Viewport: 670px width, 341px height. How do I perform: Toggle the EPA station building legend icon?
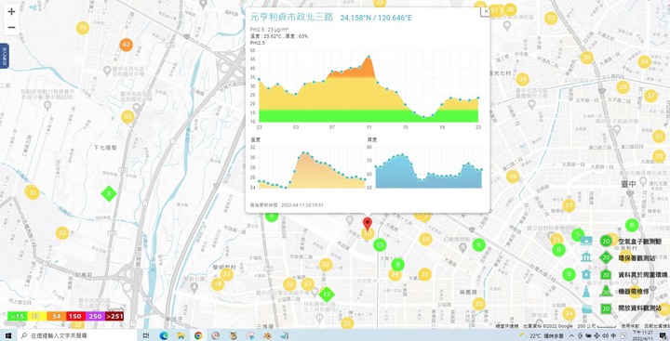[586, 257]
